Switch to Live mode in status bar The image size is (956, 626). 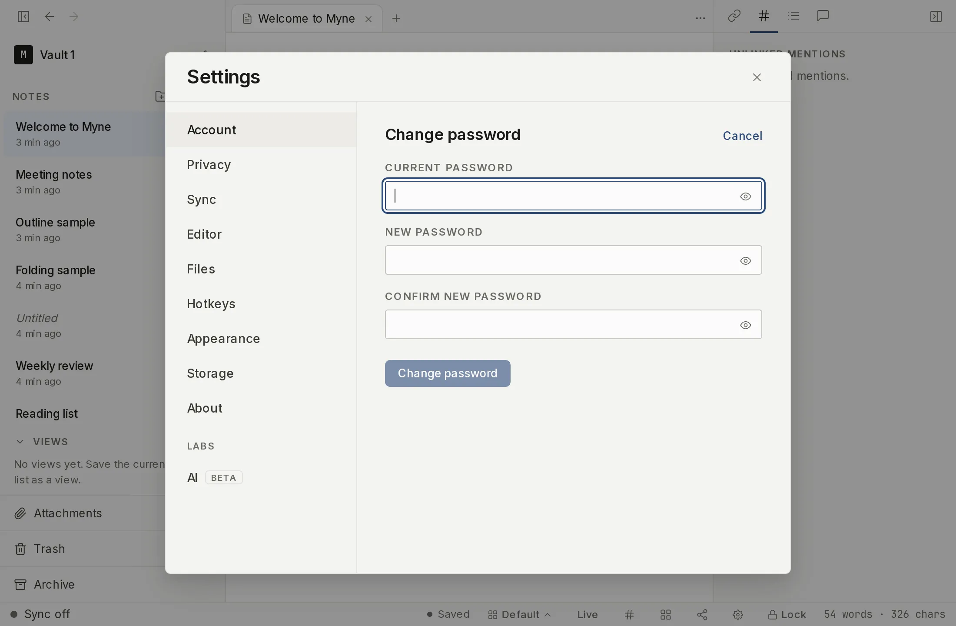click(x=588, y=614)
